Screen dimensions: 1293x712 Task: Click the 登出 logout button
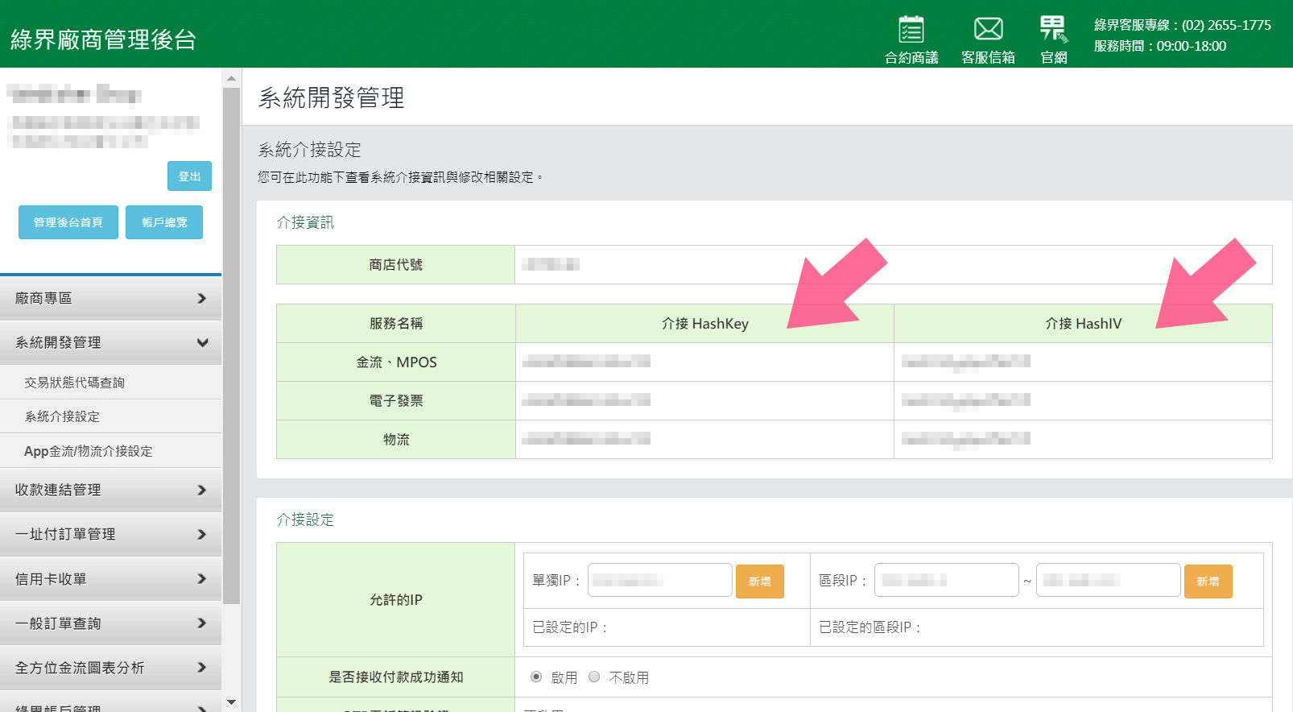point(189,176)
